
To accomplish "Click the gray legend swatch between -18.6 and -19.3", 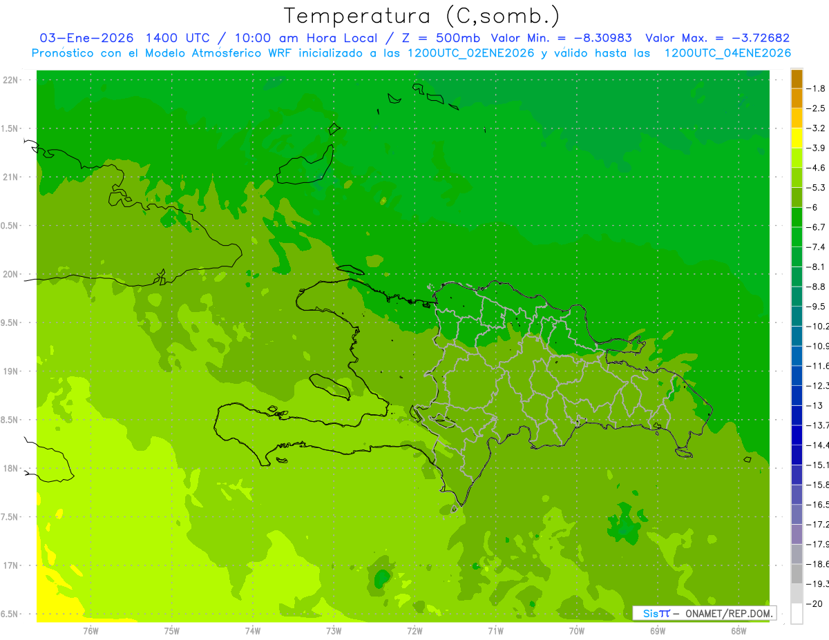I will coord(797,573).
